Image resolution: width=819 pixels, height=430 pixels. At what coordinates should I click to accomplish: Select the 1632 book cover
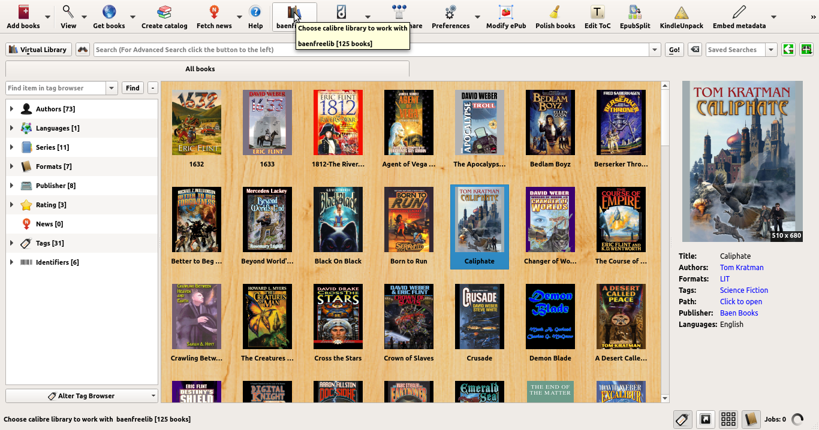point(197,123)
